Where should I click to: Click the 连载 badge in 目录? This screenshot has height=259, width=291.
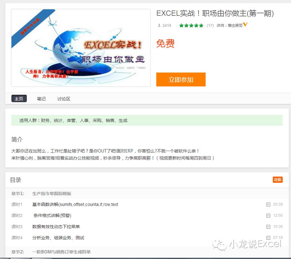click(278, 180)
